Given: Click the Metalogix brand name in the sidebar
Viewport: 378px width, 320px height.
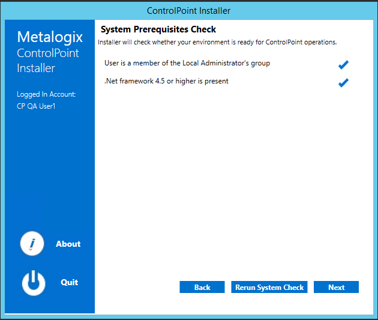Looking at the screenshot, I should tap(50, 37).
